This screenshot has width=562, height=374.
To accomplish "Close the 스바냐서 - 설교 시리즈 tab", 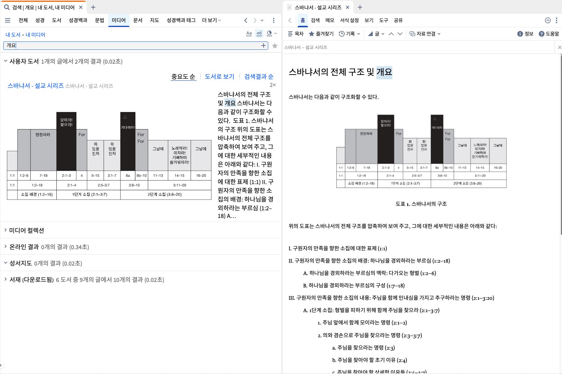I will tap(347, 7).
